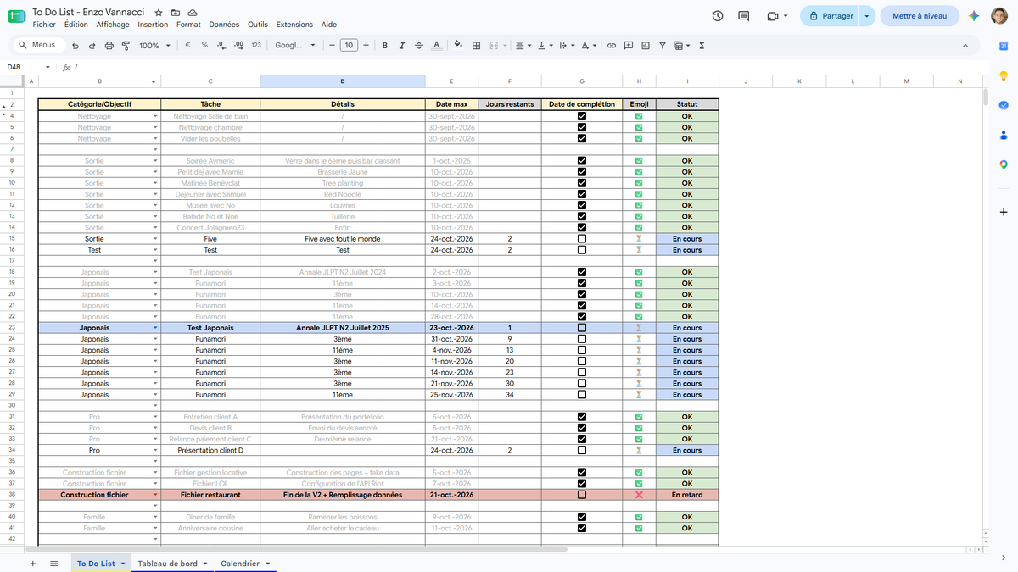Show all comments

point(744,16)
